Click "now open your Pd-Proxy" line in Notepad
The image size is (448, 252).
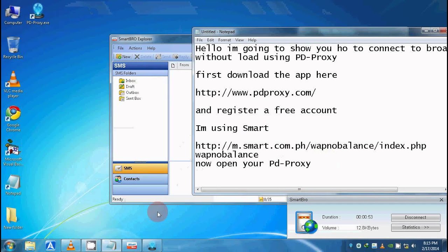tap(253, 163)
